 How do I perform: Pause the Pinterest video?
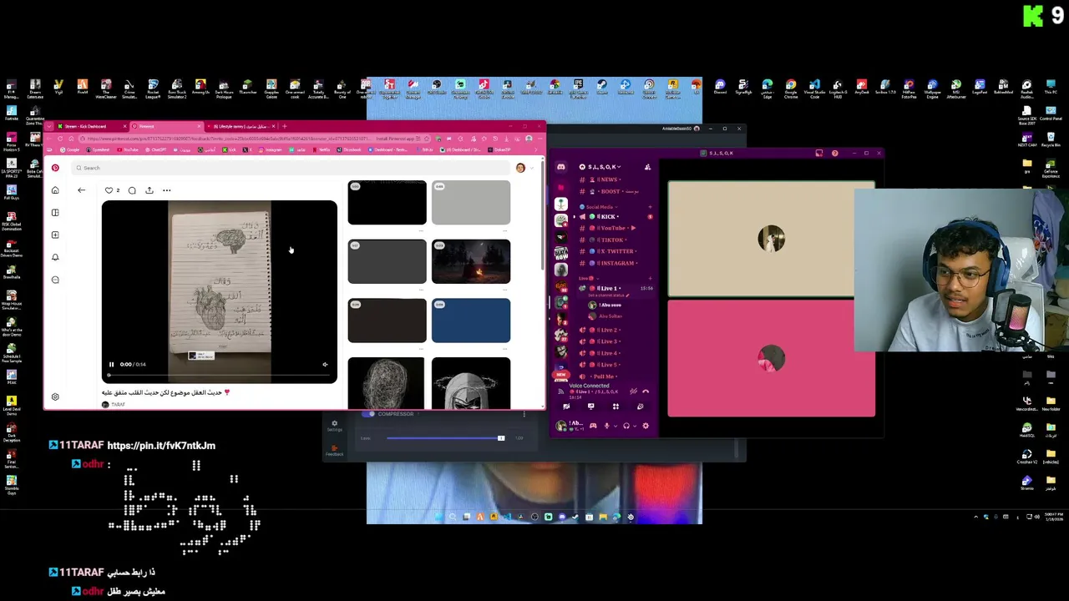coord(110,364)
